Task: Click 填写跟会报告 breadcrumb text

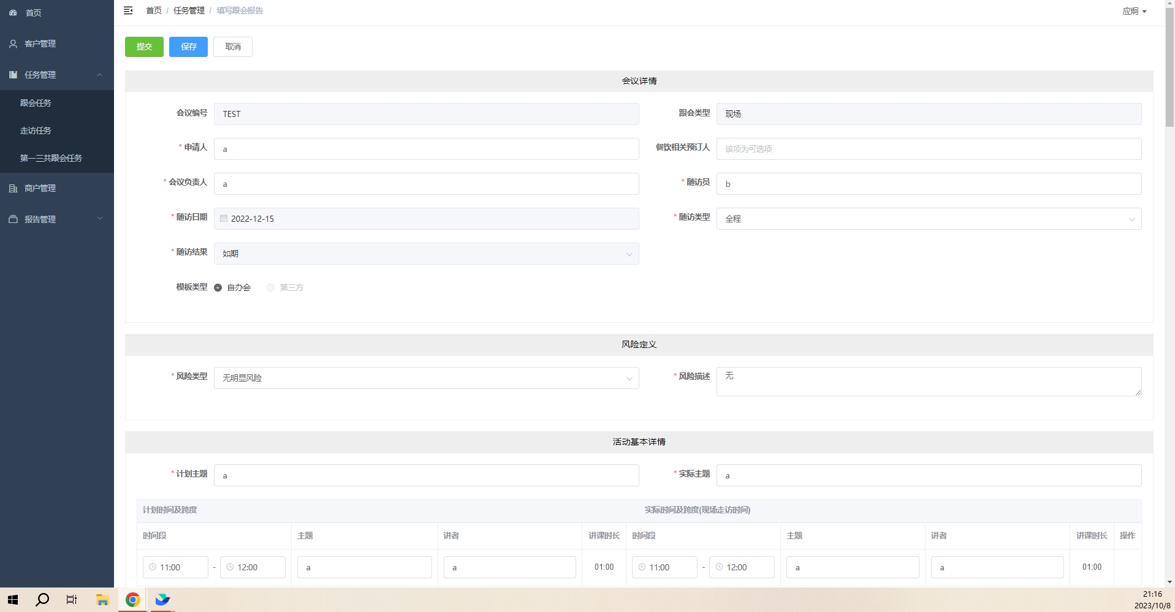Action: (240, 10)
